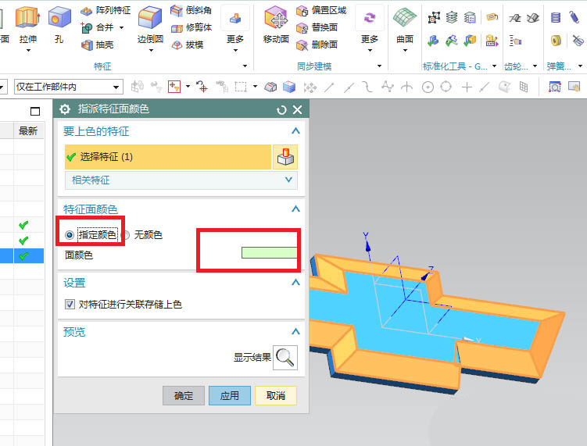Screen dimensions: 587x446
Task: Click the 取消 Cancel button
Action: [276, 396]
